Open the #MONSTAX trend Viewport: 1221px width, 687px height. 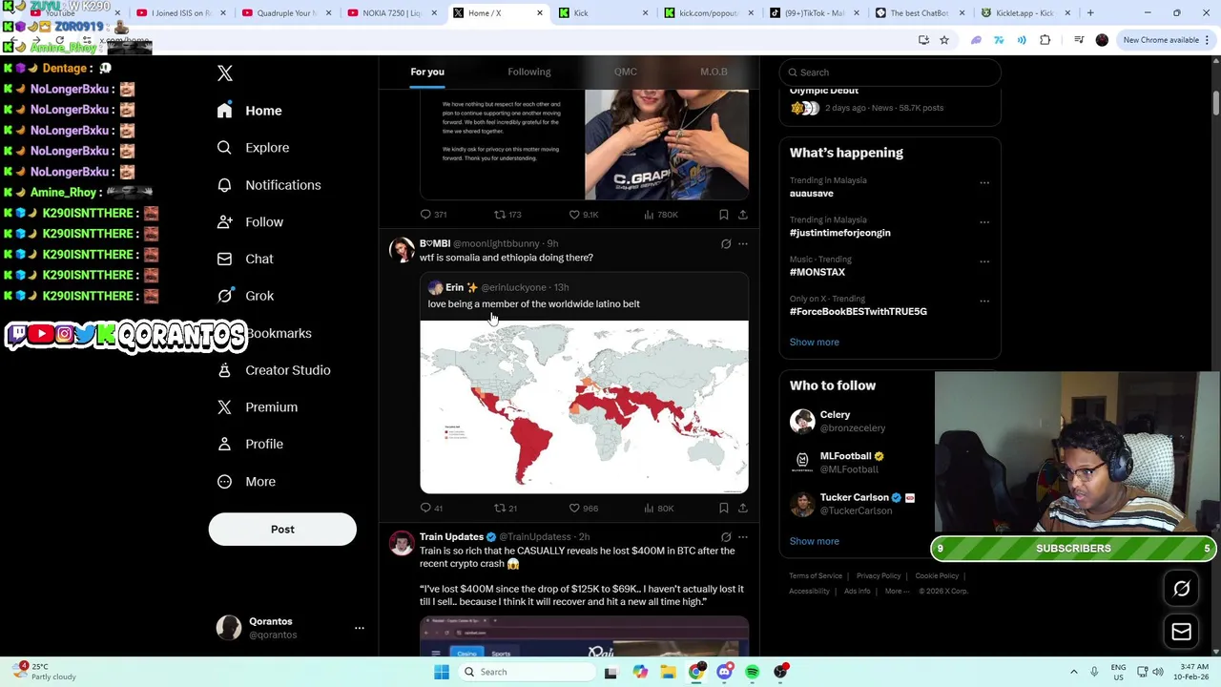click(x=817, y=272)
